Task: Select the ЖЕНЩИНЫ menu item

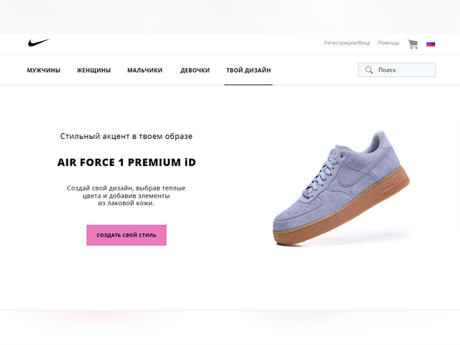Action: tap(93, 70)
